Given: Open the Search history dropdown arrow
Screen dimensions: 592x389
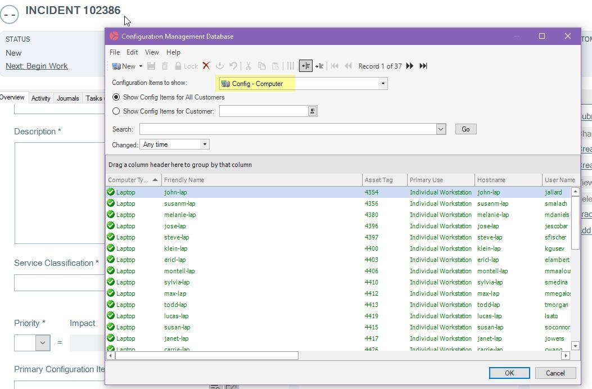Looking at the screenshot, I should click(441, 129).
